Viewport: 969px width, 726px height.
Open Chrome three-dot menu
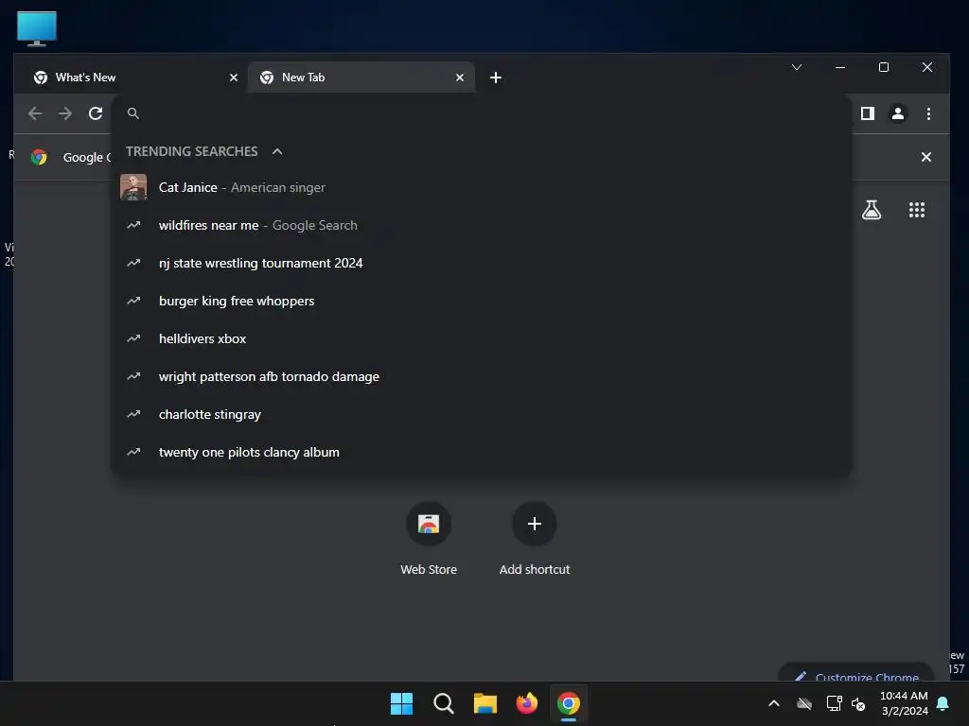928,113
